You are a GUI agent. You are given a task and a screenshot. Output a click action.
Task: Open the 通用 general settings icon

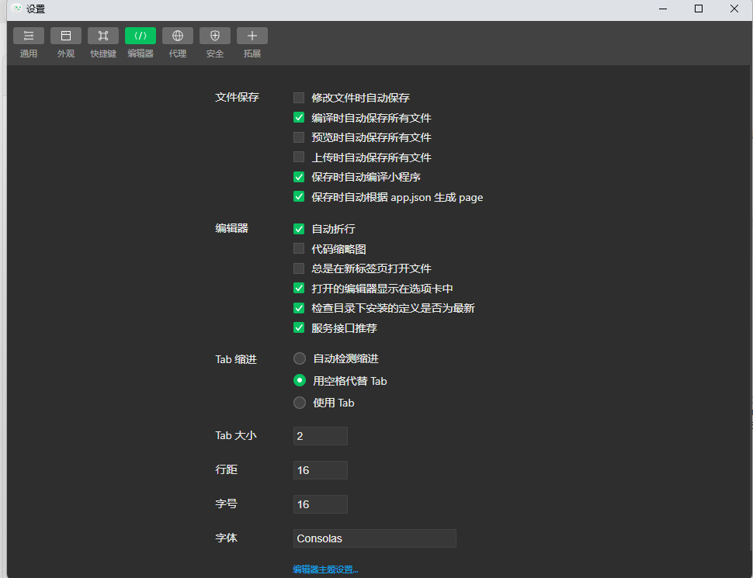coord(28,36)
